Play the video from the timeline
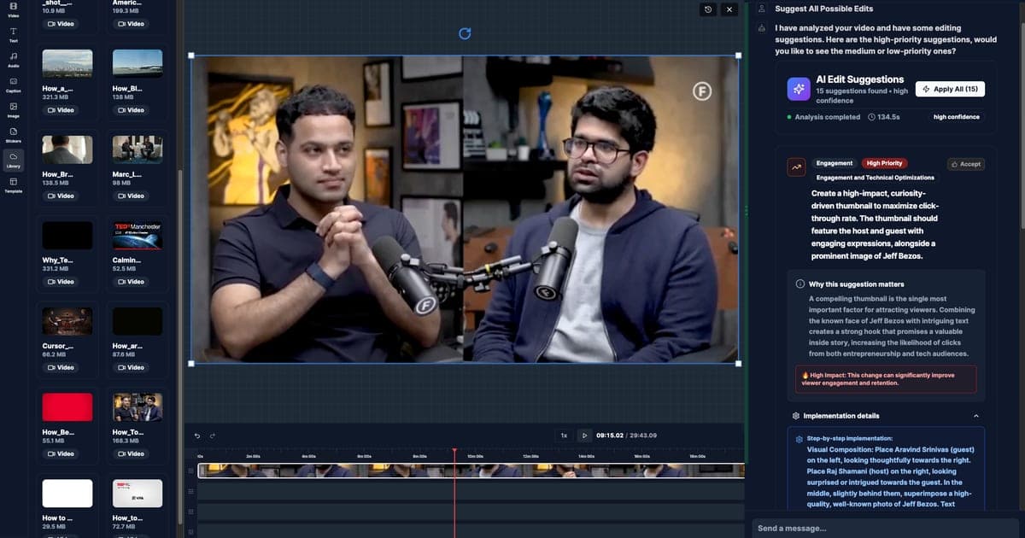Image resolution: width=1025 pixels, height=538 pixels. (x=584, y=436)
